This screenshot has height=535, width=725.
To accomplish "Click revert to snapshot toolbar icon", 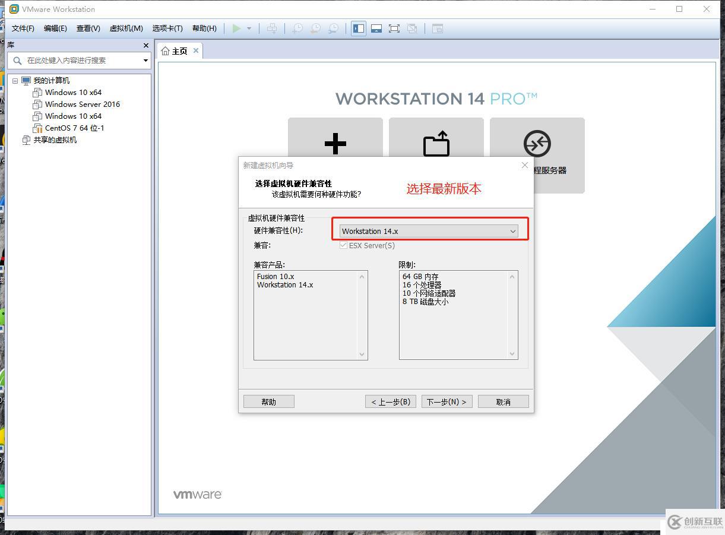I will pyautogui.click(x=316, y=29).
